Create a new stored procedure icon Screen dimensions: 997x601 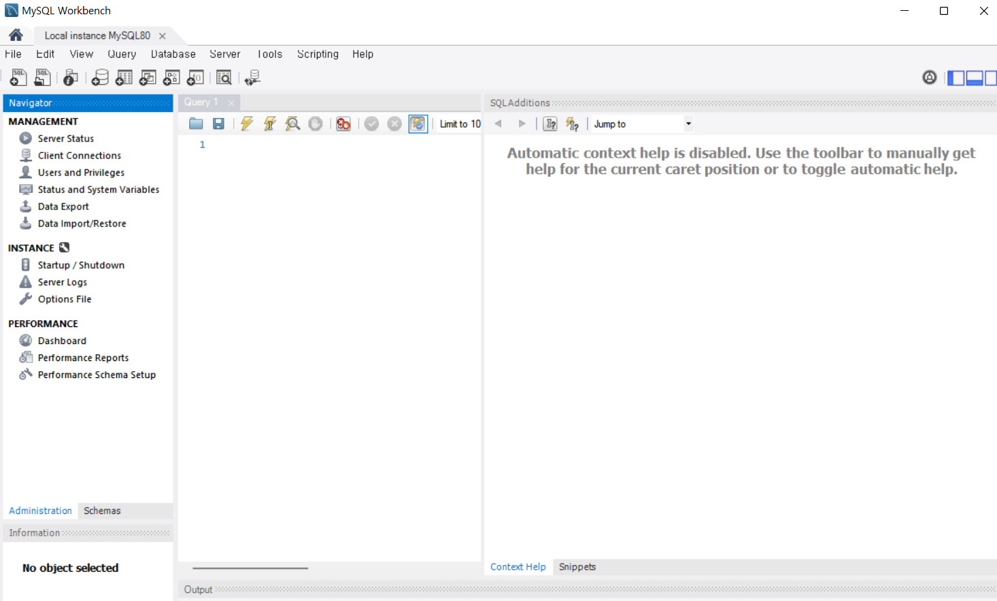171,78
